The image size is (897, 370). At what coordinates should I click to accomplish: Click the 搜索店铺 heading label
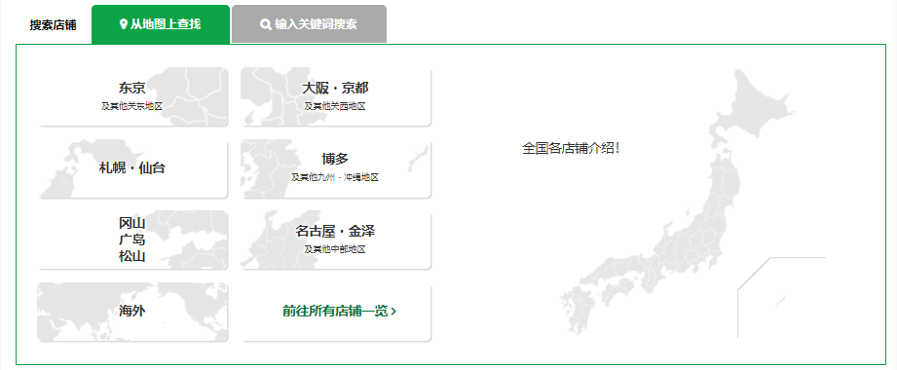[x=54, y=25]
